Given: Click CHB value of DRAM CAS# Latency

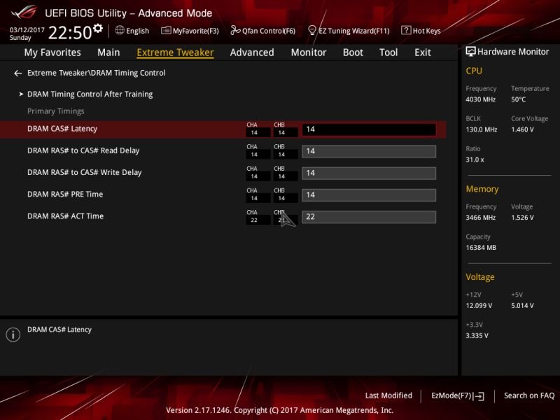Looking at the screenshot, I should (286, 132).
